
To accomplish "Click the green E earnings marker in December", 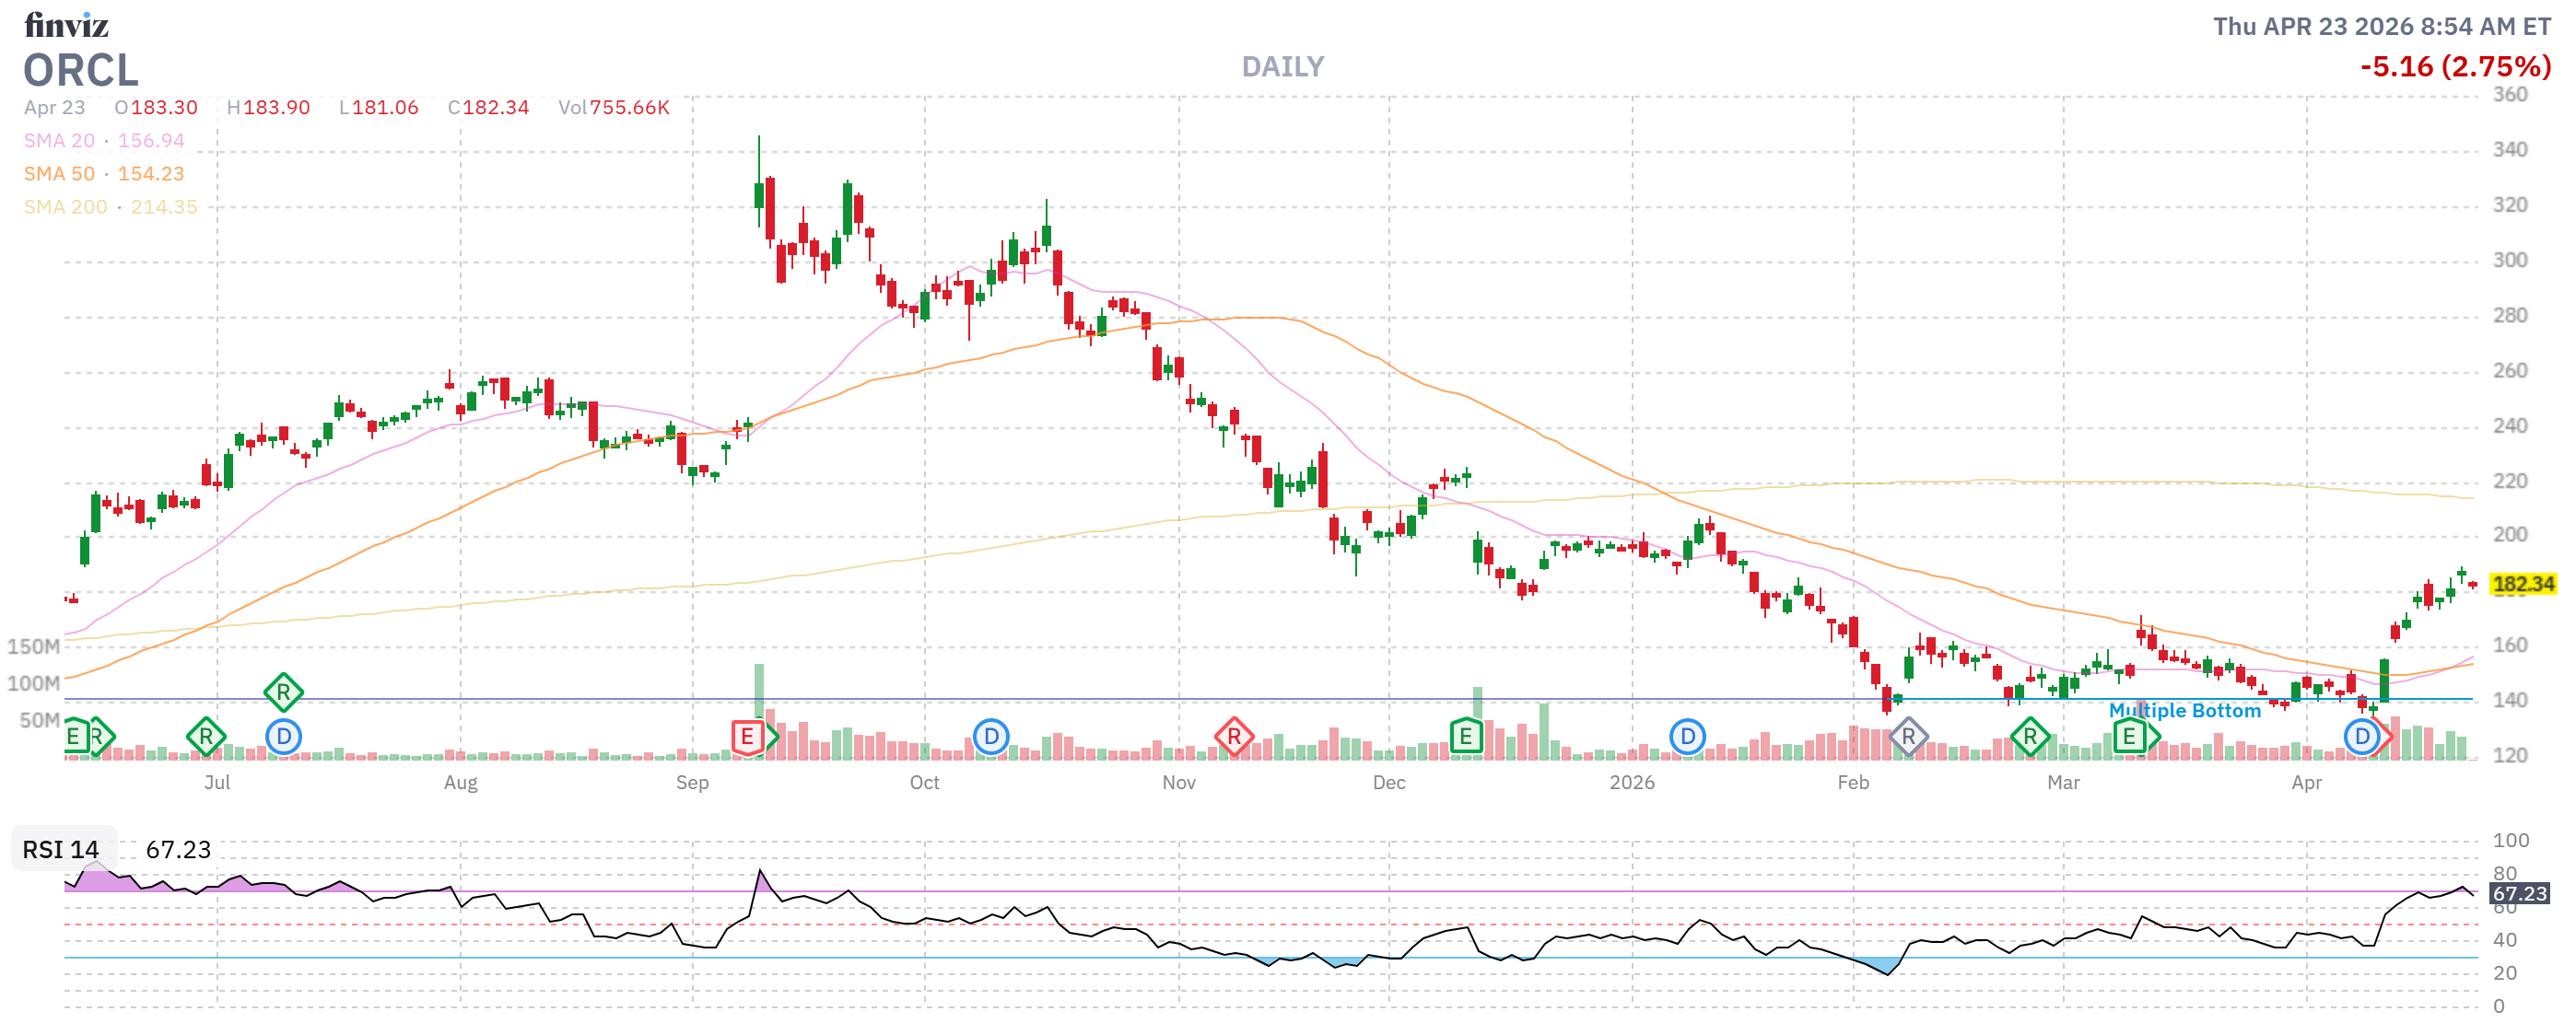I will (1465, 738).
